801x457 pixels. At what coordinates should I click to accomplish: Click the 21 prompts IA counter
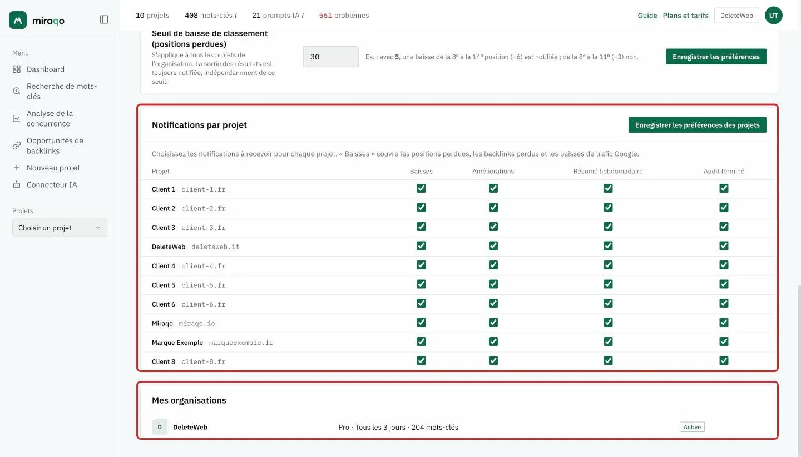point(278,16)
